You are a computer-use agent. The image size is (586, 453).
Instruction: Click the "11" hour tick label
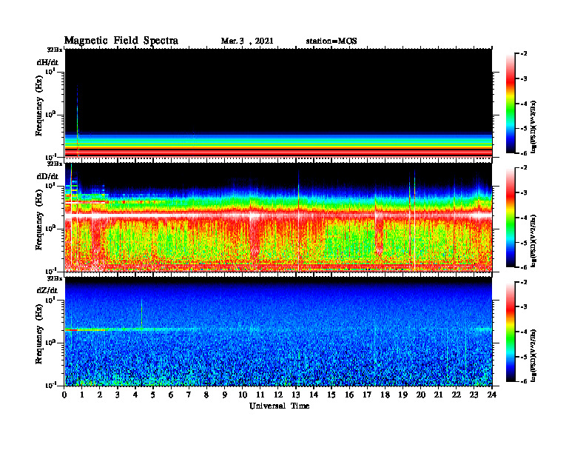pos(260,395)
